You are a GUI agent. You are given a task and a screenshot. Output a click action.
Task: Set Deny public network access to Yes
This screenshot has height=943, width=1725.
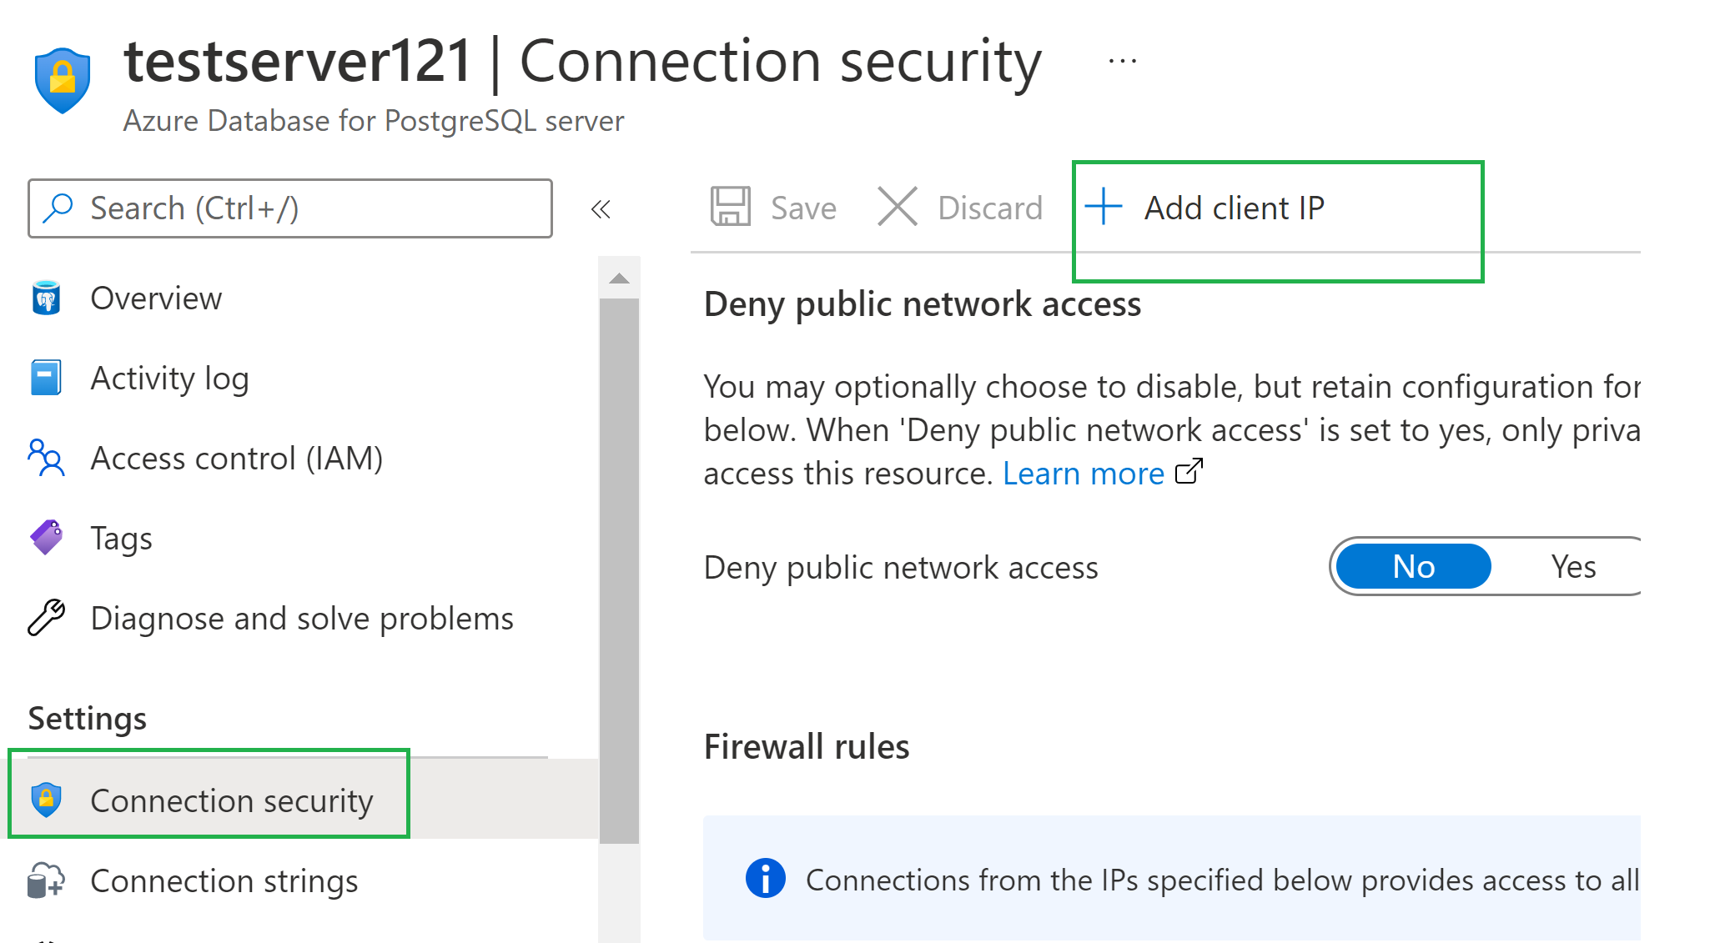point(1572,566)
